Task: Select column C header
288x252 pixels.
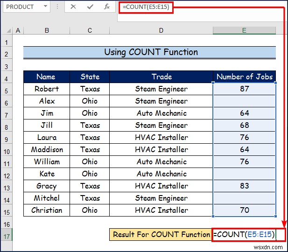Action: click(x=90, y=30)
